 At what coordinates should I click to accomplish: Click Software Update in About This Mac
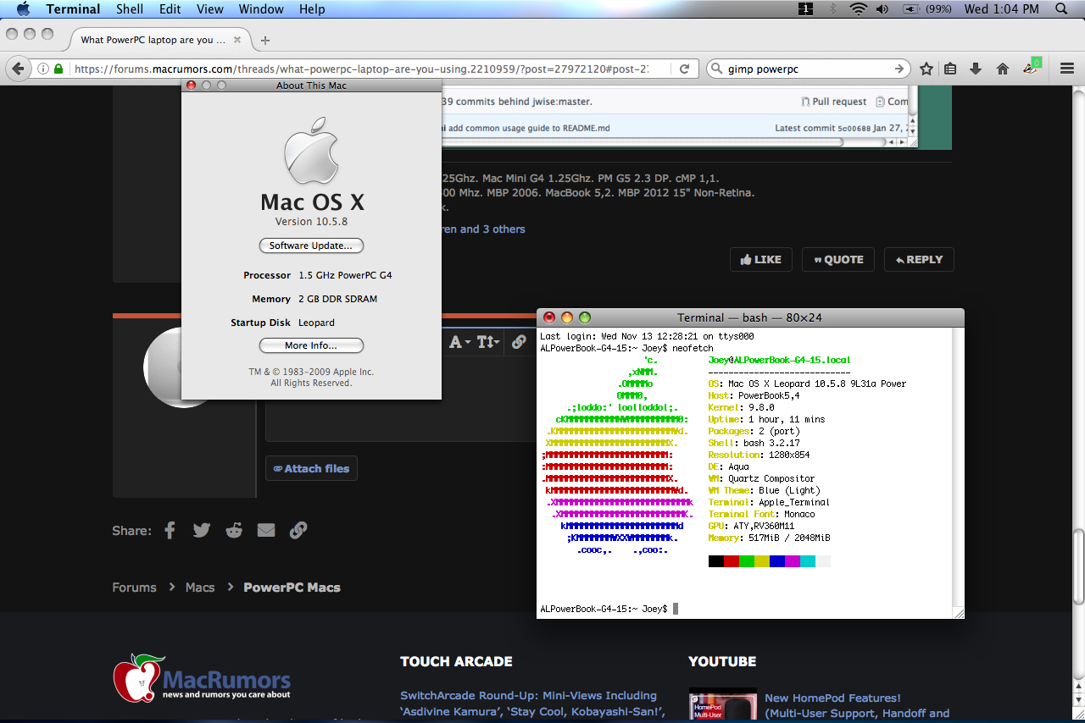coord(311,246)
